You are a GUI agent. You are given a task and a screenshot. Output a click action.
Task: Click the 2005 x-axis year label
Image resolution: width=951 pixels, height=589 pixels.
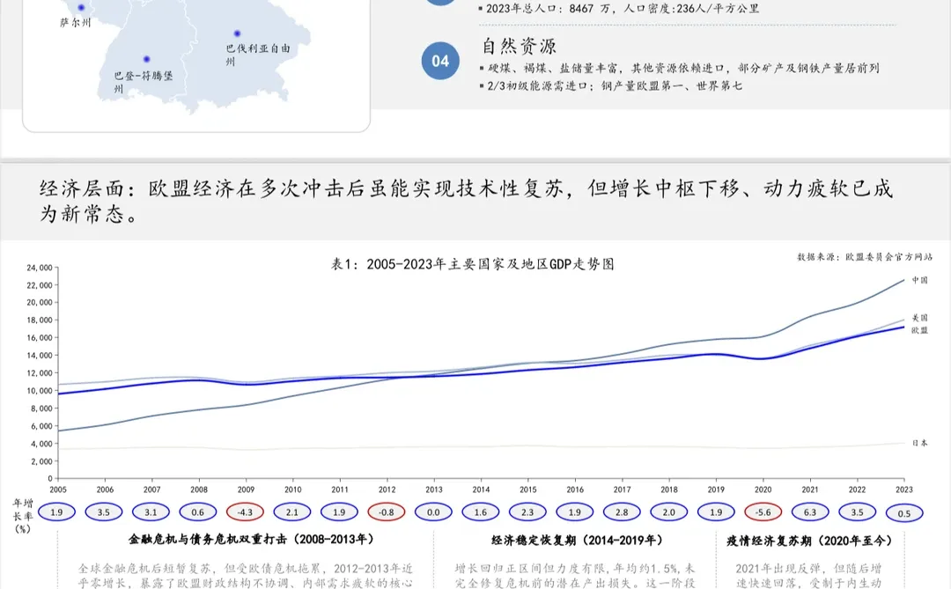(58, 490)
